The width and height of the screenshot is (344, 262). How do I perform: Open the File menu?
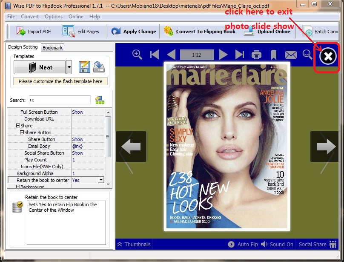coord(11,17)
